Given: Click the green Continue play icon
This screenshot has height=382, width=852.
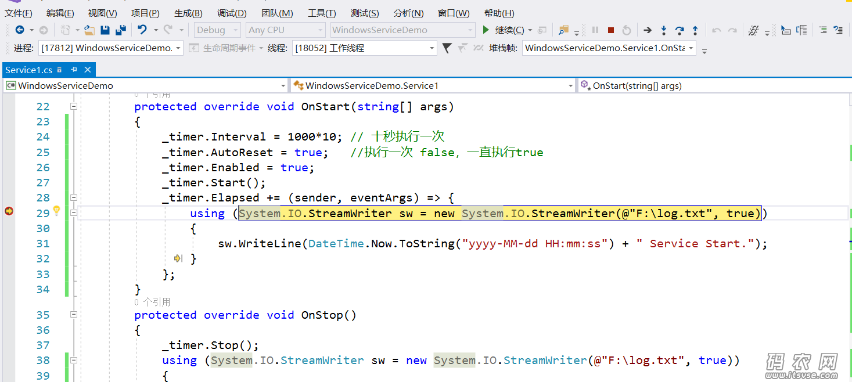Looking at the screenshot, I should pos(486,30).
